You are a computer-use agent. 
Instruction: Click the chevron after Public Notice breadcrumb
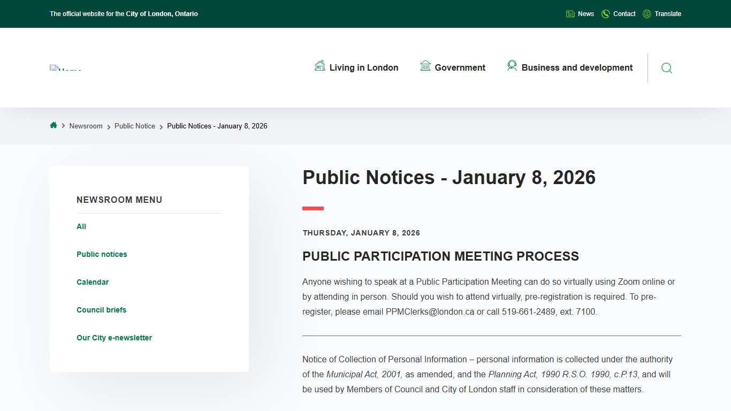[161, 126]
